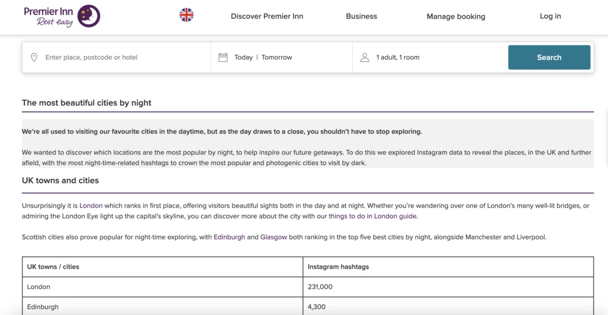
Task: Select the Today check-in date
Action: [x=243, y=57]
